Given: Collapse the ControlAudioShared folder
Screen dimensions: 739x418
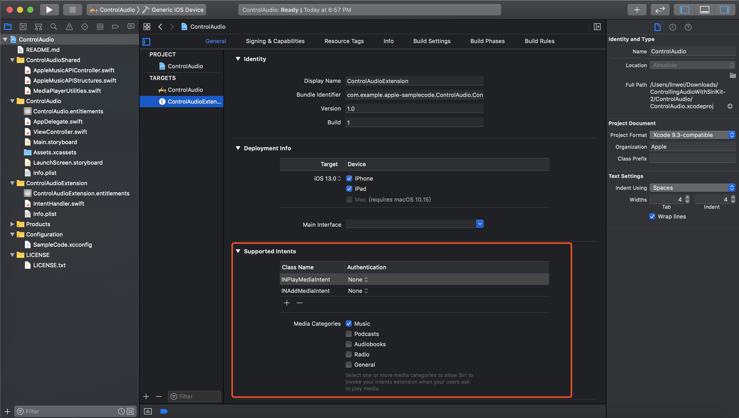Looking at the screenshot, I should pyautogui.click(x=12, y=60).
